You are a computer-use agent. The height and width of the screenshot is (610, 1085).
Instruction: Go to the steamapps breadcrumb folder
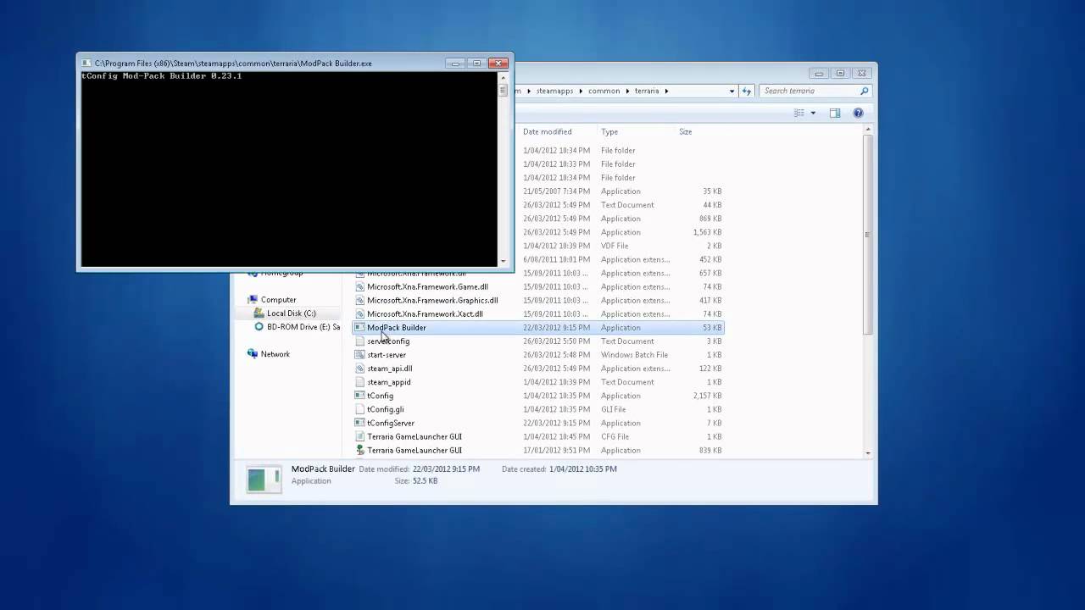click(x=554, y=91)
